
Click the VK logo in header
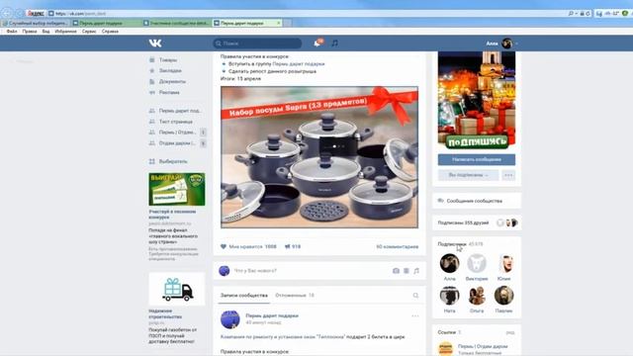[x=155, y=43]
